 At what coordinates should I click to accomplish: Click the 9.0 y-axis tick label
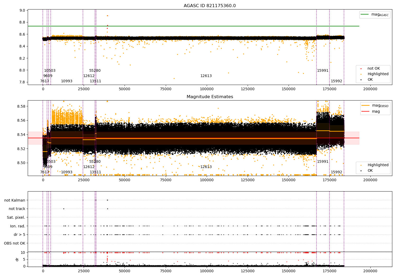[22, 11]
